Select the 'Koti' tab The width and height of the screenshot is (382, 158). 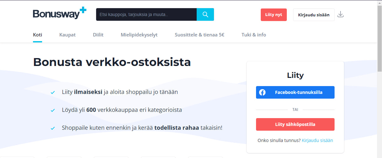pos(37,35)
